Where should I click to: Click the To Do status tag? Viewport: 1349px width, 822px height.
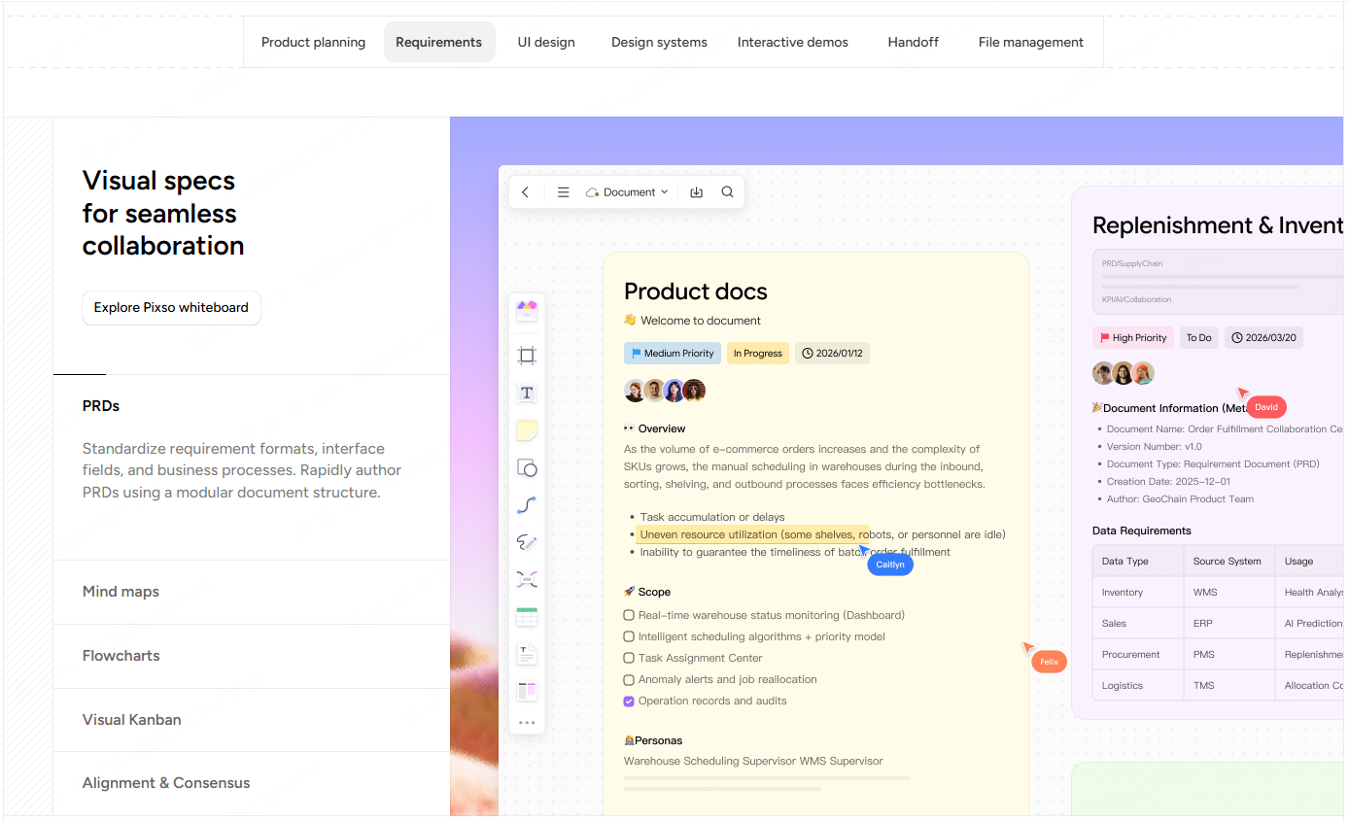click(x=1199, y=338)
